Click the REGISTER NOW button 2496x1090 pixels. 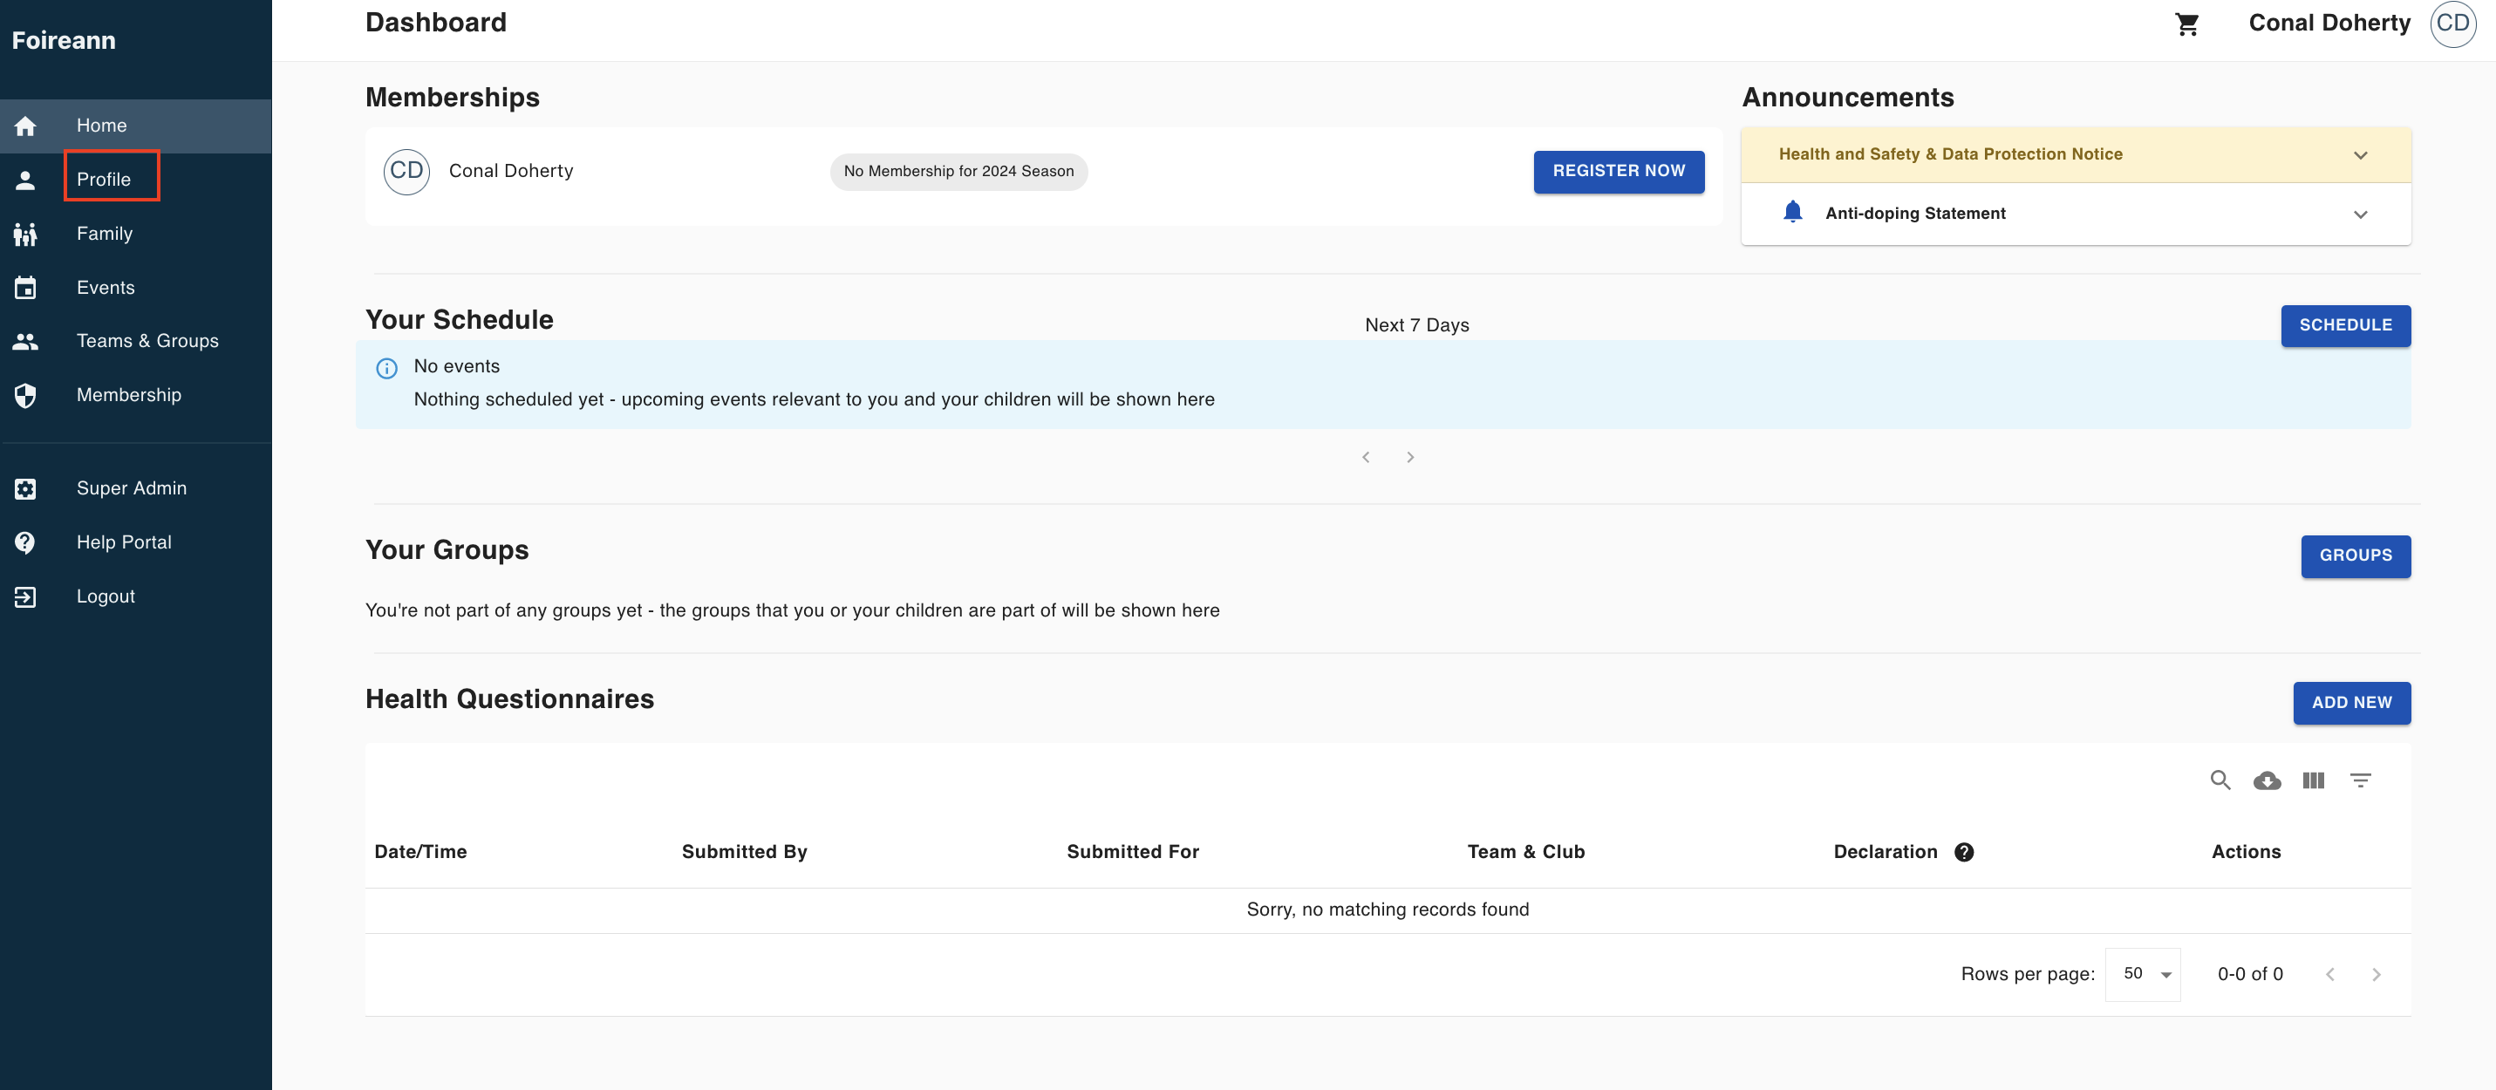[x=1618, y=172]
